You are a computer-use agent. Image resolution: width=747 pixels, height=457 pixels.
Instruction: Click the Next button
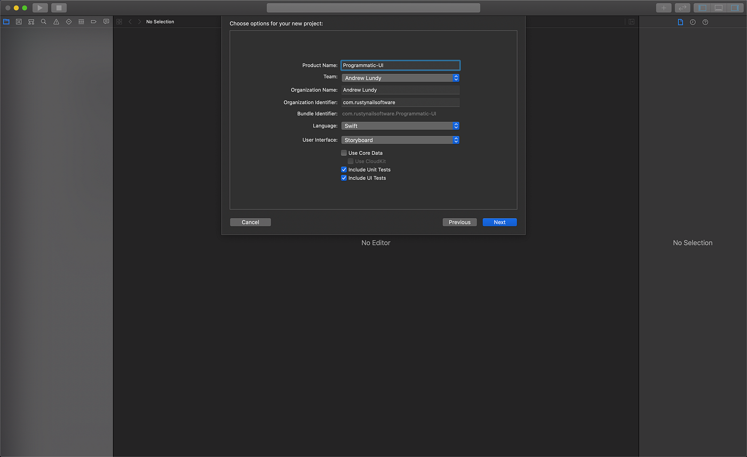499,222
